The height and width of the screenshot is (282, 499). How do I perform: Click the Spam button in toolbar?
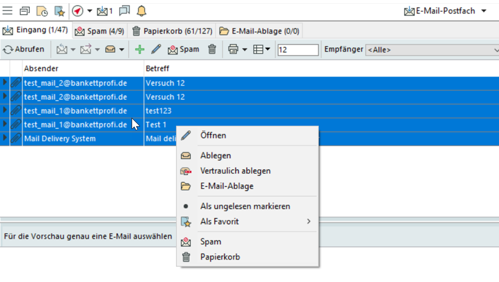[x=183, y=49]
